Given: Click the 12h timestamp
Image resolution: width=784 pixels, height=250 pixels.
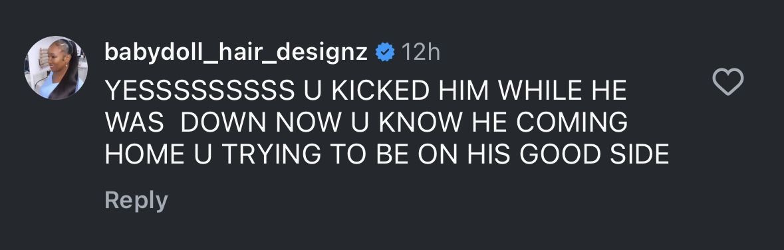Looking at the screenshot, I should click(420, 52).
